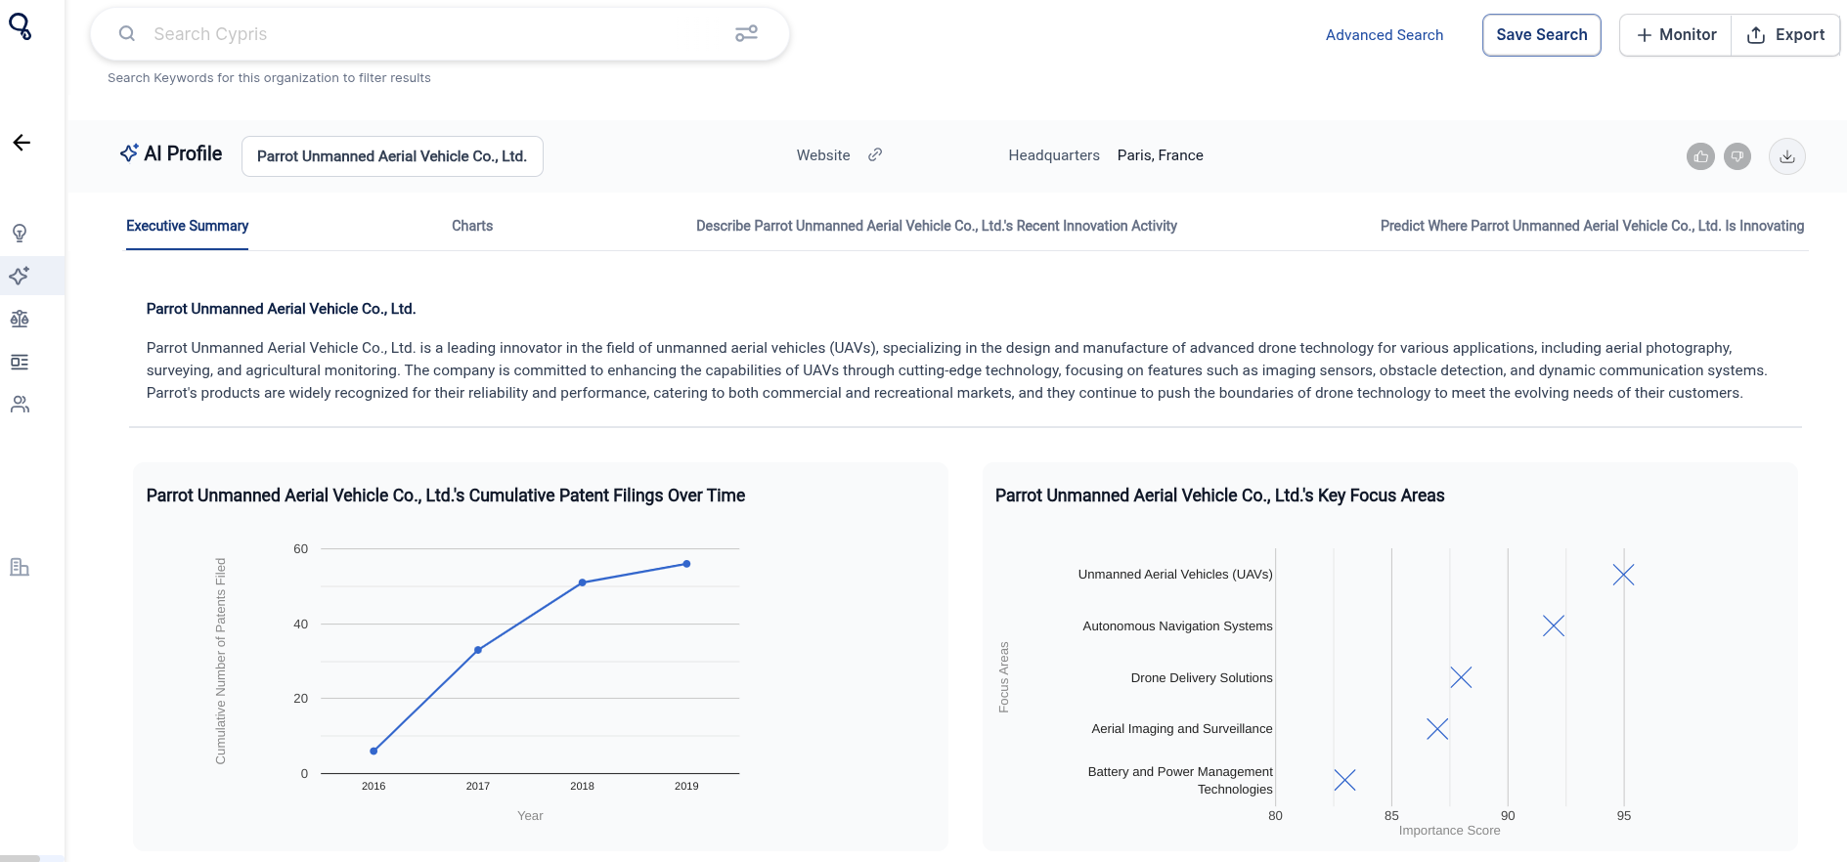
Task: Click the Save Search button
Action: (x=1541, y=35)
